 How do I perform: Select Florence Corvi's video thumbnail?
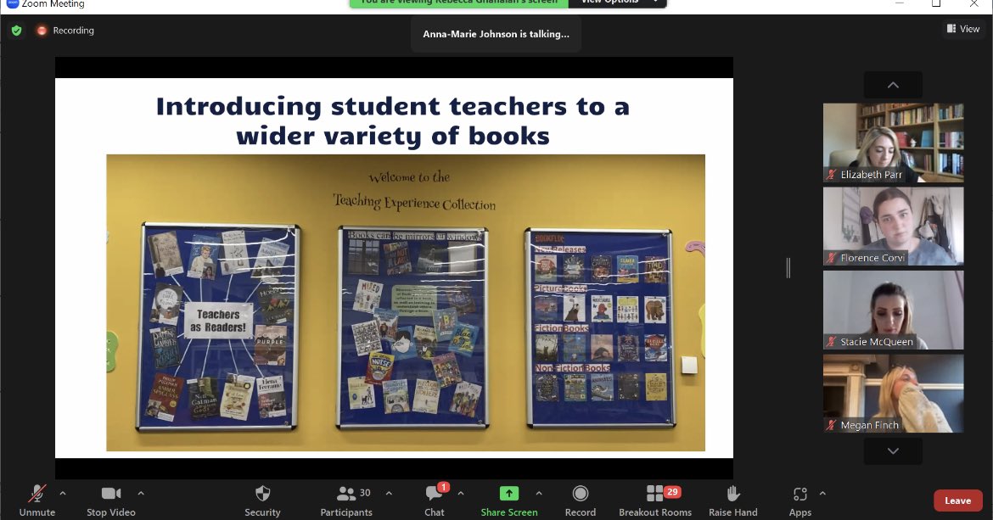click(x=894, y=226)
